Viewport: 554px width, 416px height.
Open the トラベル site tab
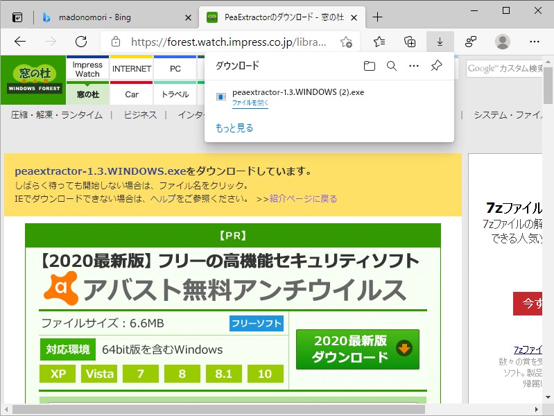coord(175,94)
